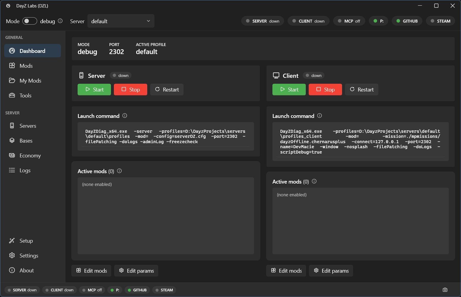The width and height of the screenshot is (461, 297).
Task: Show info for Client Active mods
Action: (x=314, y=181)
